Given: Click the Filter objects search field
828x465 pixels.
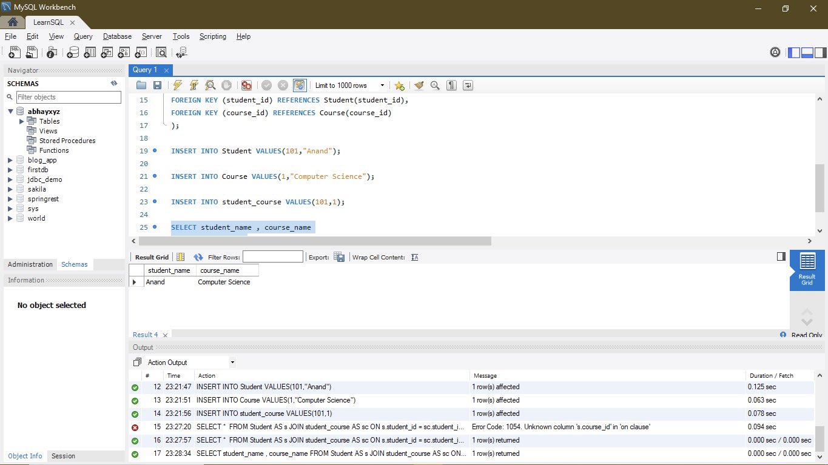Looking at the screenshot, I should click(x=69, y=97).
